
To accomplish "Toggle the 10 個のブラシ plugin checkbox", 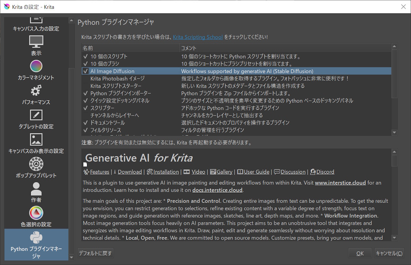I will tap(86, 64).
